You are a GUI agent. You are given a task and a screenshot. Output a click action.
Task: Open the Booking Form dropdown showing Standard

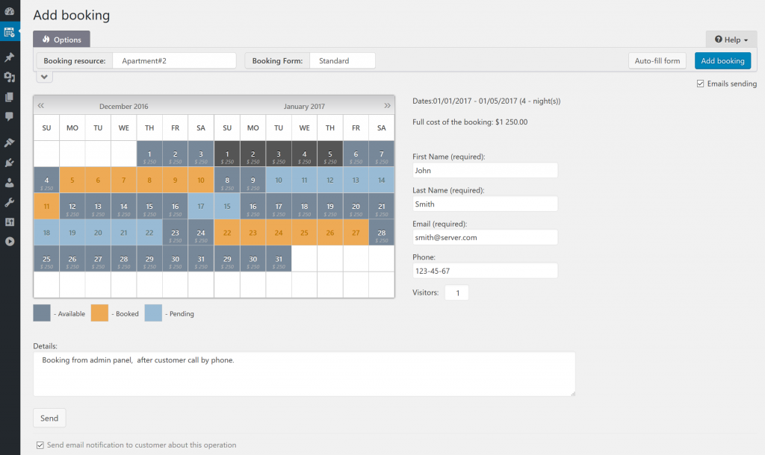[x=342, y=60]
